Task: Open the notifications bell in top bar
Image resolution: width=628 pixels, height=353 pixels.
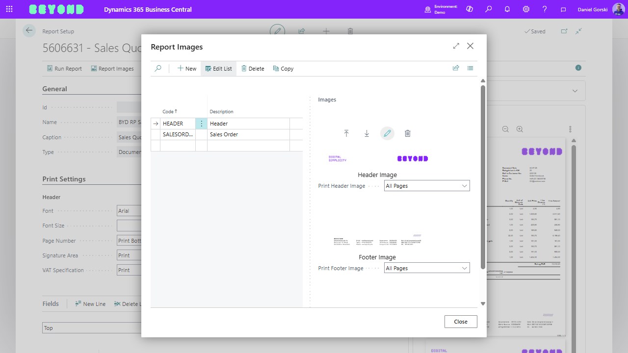Action: 507,9
